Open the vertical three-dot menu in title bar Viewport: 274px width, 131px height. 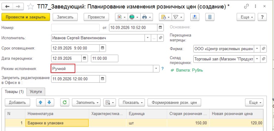[256, 6]
